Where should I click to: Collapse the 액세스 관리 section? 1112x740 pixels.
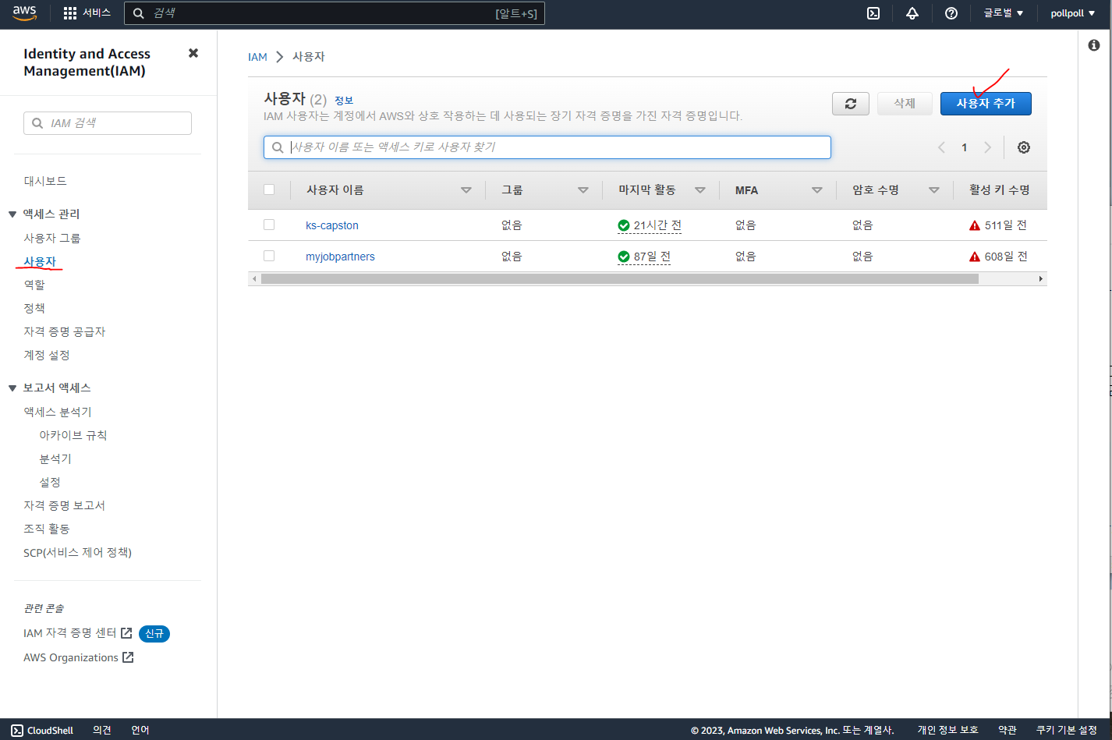click(12, 214)
